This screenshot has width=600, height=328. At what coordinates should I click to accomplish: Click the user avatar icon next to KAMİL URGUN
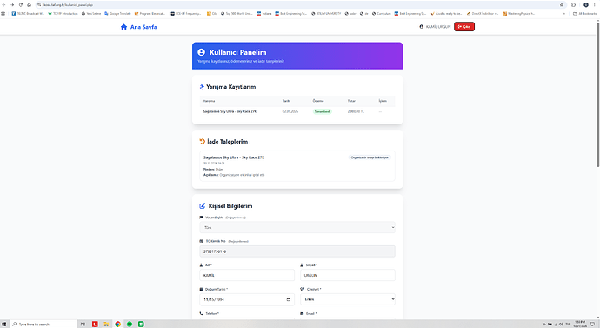[421, 27]
